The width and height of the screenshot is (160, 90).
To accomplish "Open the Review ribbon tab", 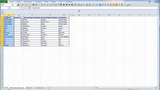I will tap(53, 2).
